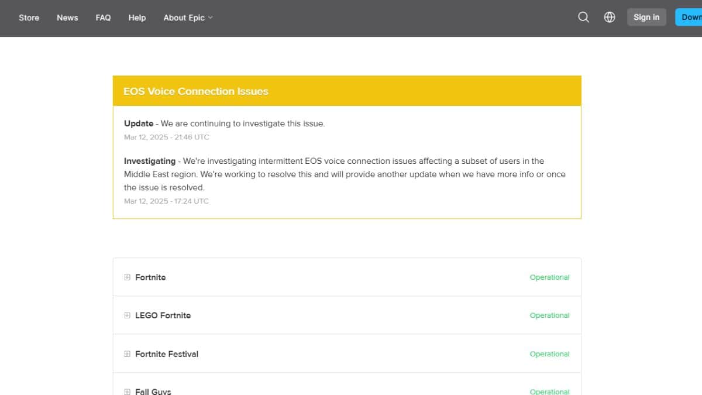Viewport: 702px width, 395px height.
Task: Click the Fall Guys component name
Action: [153, 391]
